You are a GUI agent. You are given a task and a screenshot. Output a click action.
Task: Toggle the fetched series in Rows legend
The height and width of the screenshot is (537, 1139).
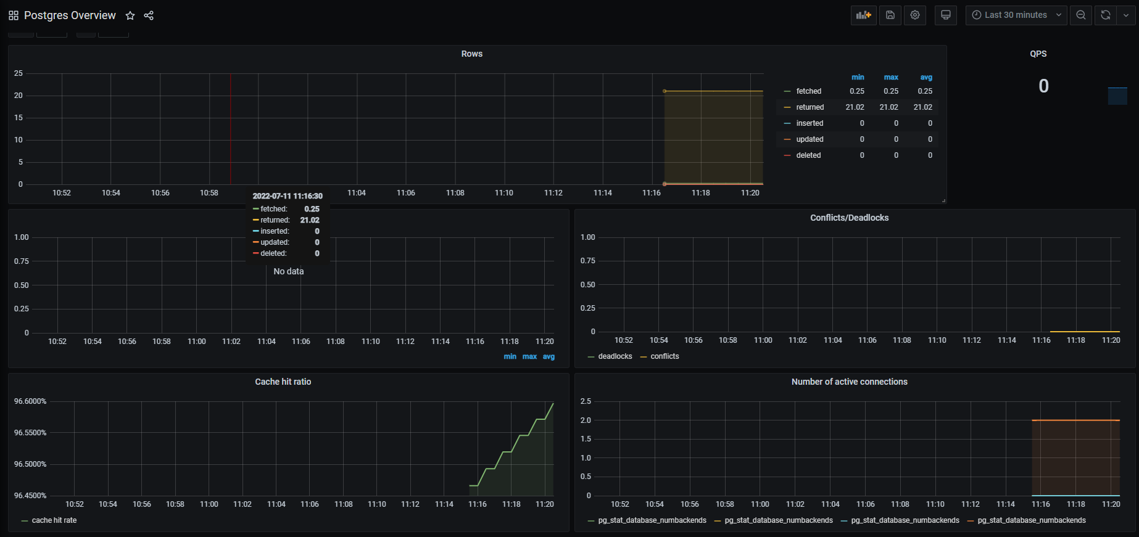point(808,91)
